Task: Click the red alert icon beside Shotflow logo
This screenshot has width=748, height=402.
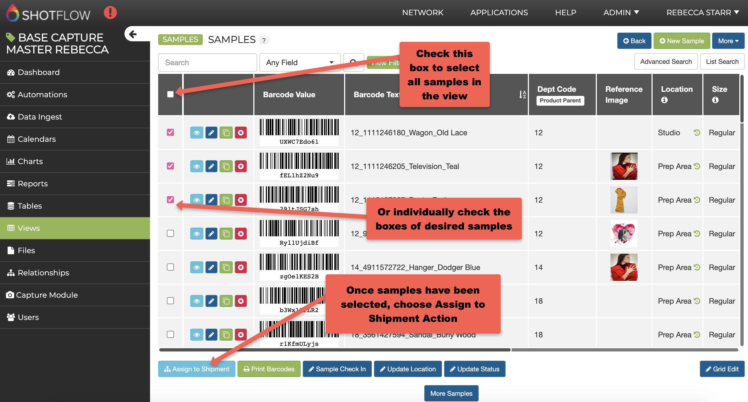Action: click(x=110, y=13)
